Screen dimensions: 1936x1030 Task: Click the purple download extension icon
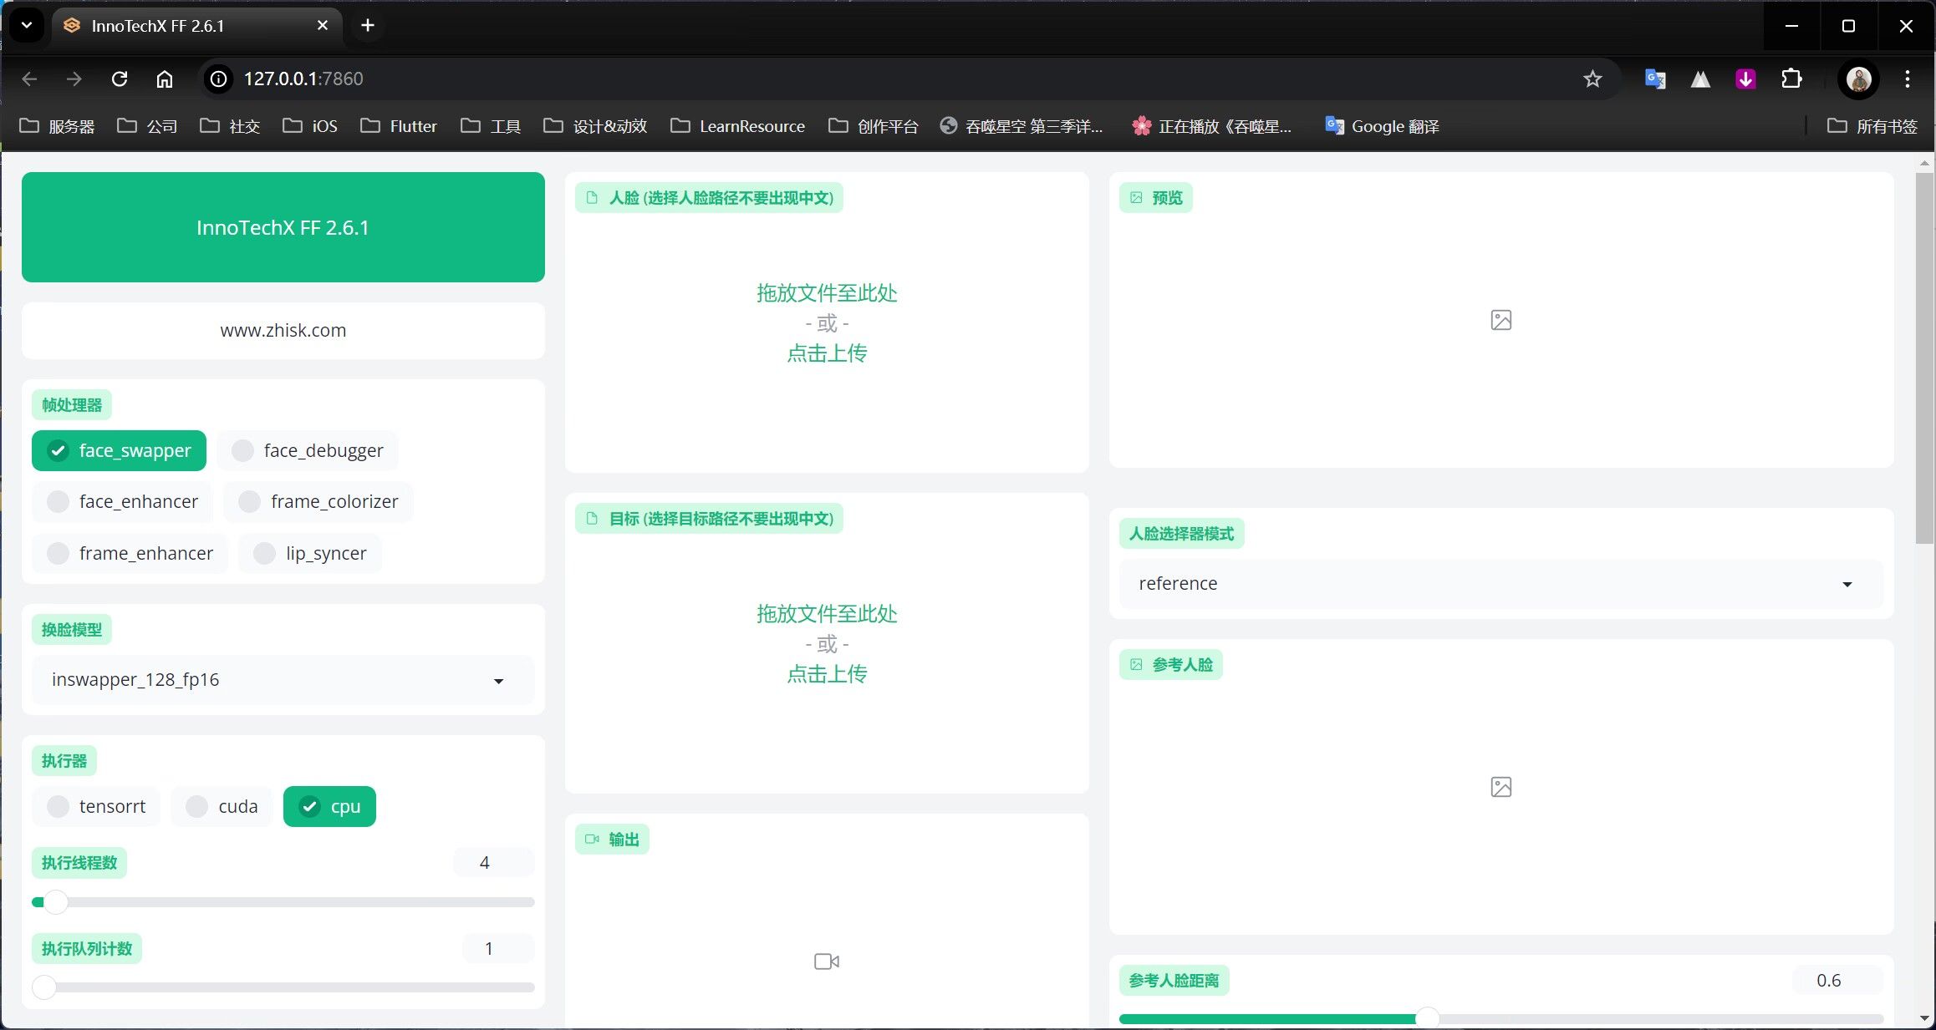[1745, 79]
